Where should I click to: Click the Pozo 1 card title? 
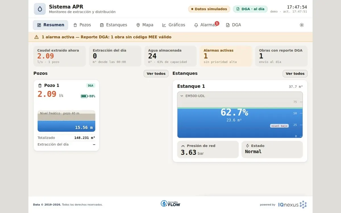52,85
